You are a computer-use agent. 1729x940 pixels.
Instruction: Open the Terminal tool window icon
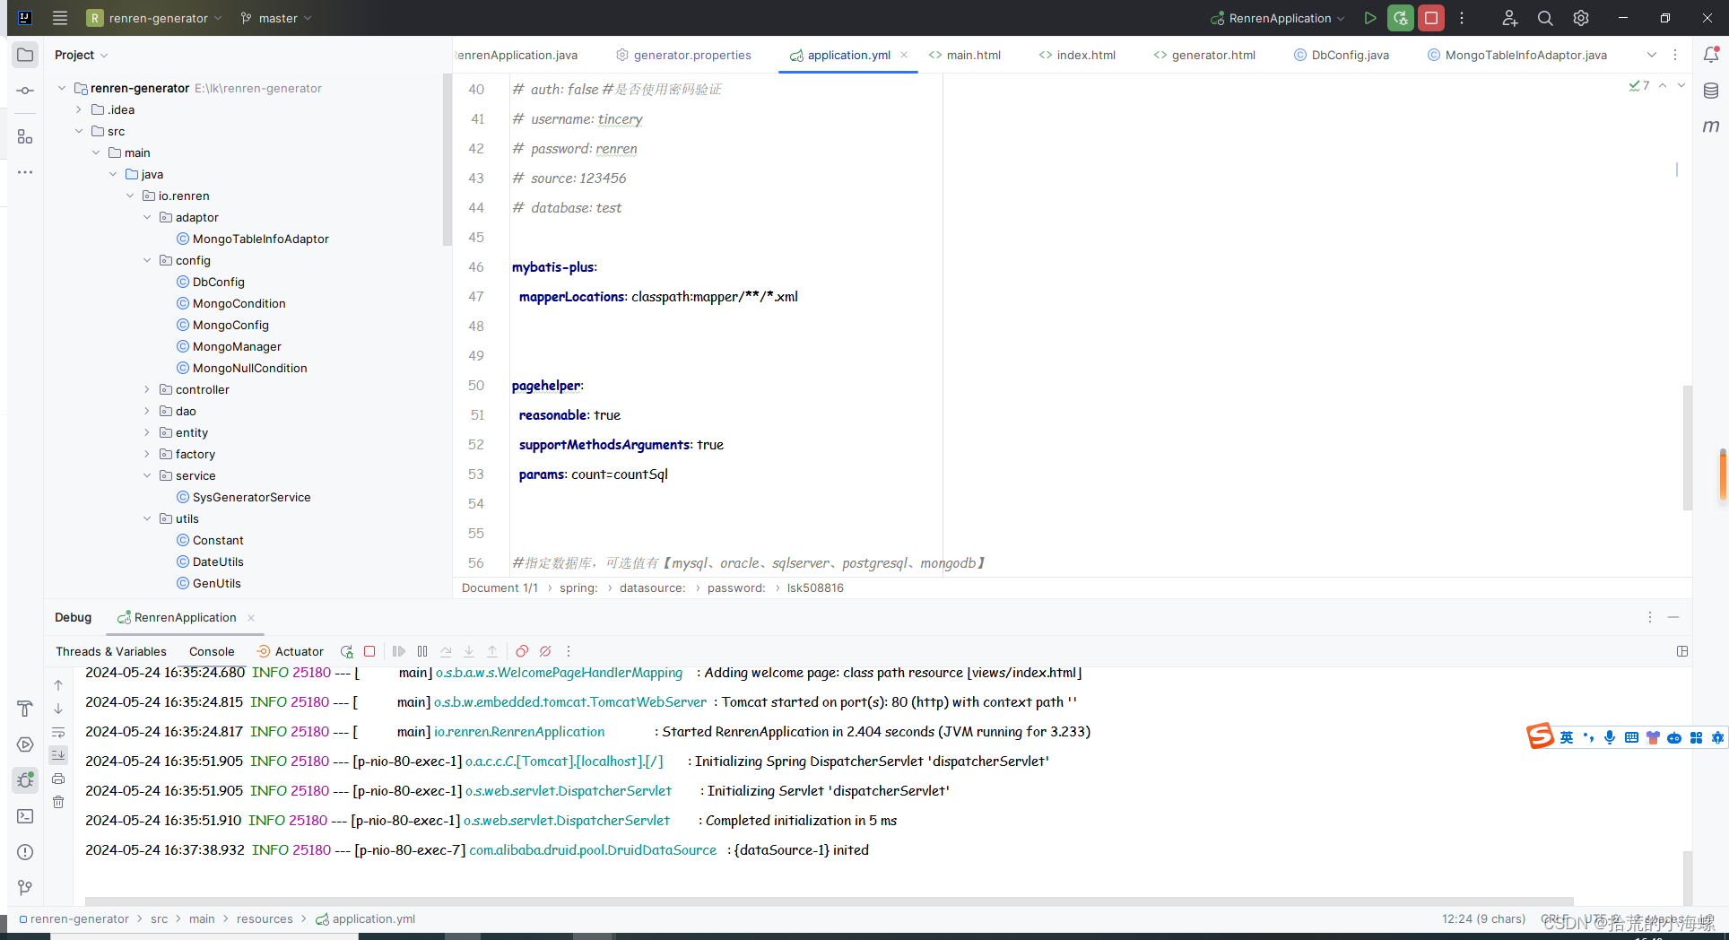point(25,816)
